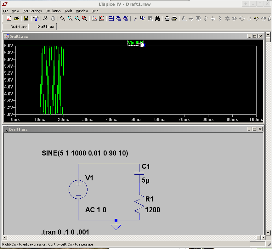Save the current schematic
Image resolution: width=272 pixels, height=249 pixels.
point(26,19)
